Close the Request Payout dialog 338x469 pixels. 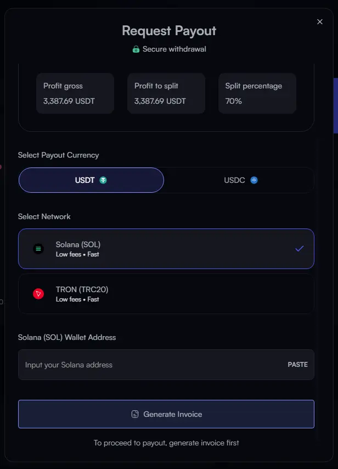(320, 22)
